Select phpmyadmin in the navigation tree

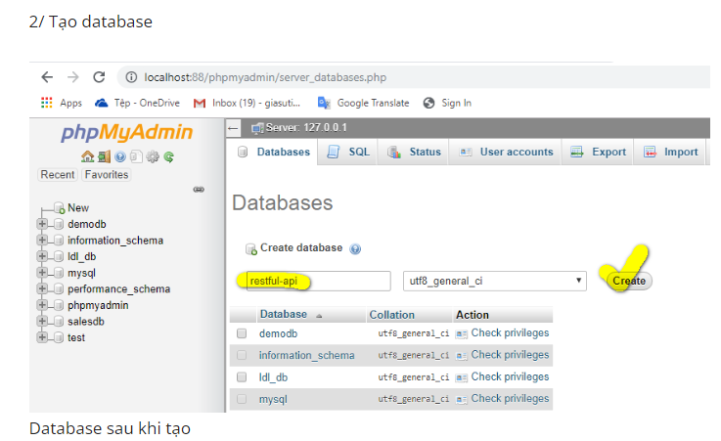98,305
